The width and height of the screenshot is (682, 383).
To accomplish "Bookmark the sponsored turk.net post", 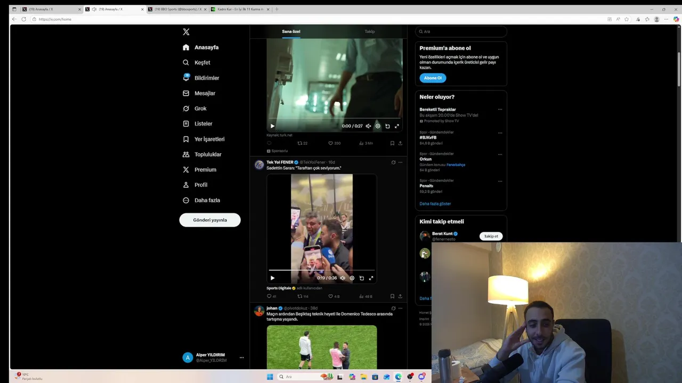I will coord(392,143).
